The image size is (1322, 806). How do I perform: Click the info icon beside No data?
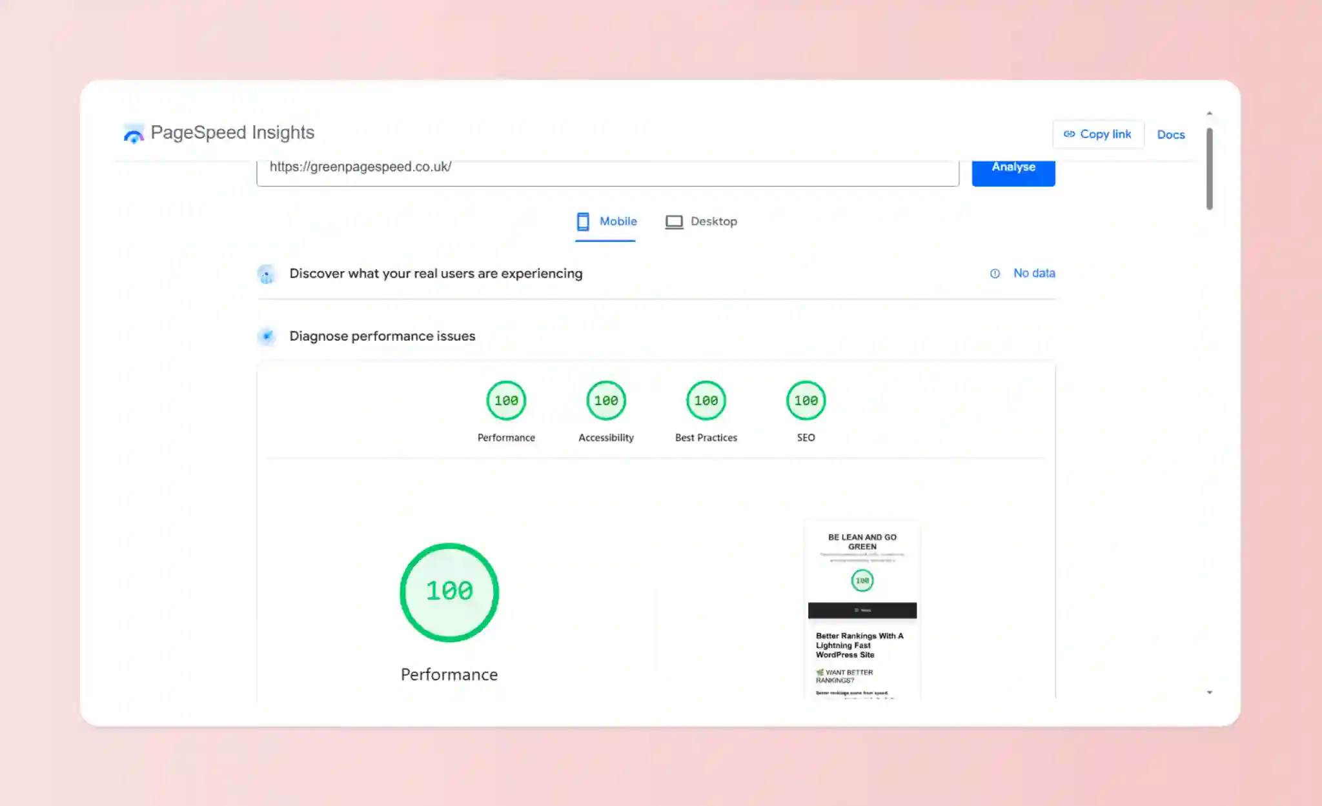[x=995, y=274]
